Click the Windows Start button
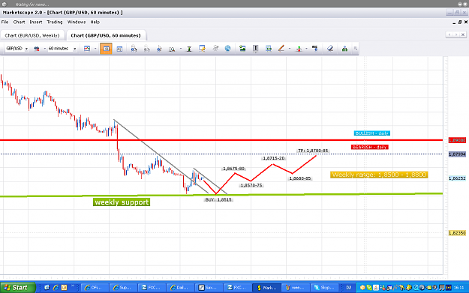469x293 pixels. pos(18,287)
